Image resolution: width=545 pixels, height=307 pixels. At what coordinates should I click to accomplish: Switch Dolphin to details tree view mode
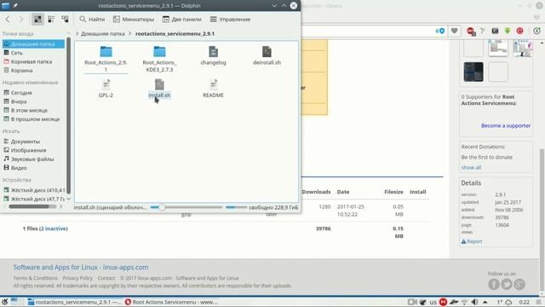(65, 19)
